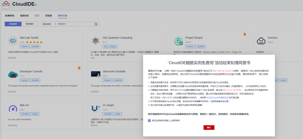Screen dimensions: 303x139
Task: Click the cloudide tag under classroom-cloudide
Action: [x=118, y=80]
